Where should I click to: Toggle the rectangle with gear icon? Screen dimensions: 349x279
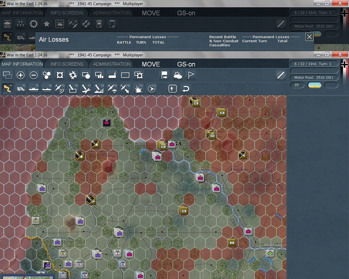pos(138,75)
